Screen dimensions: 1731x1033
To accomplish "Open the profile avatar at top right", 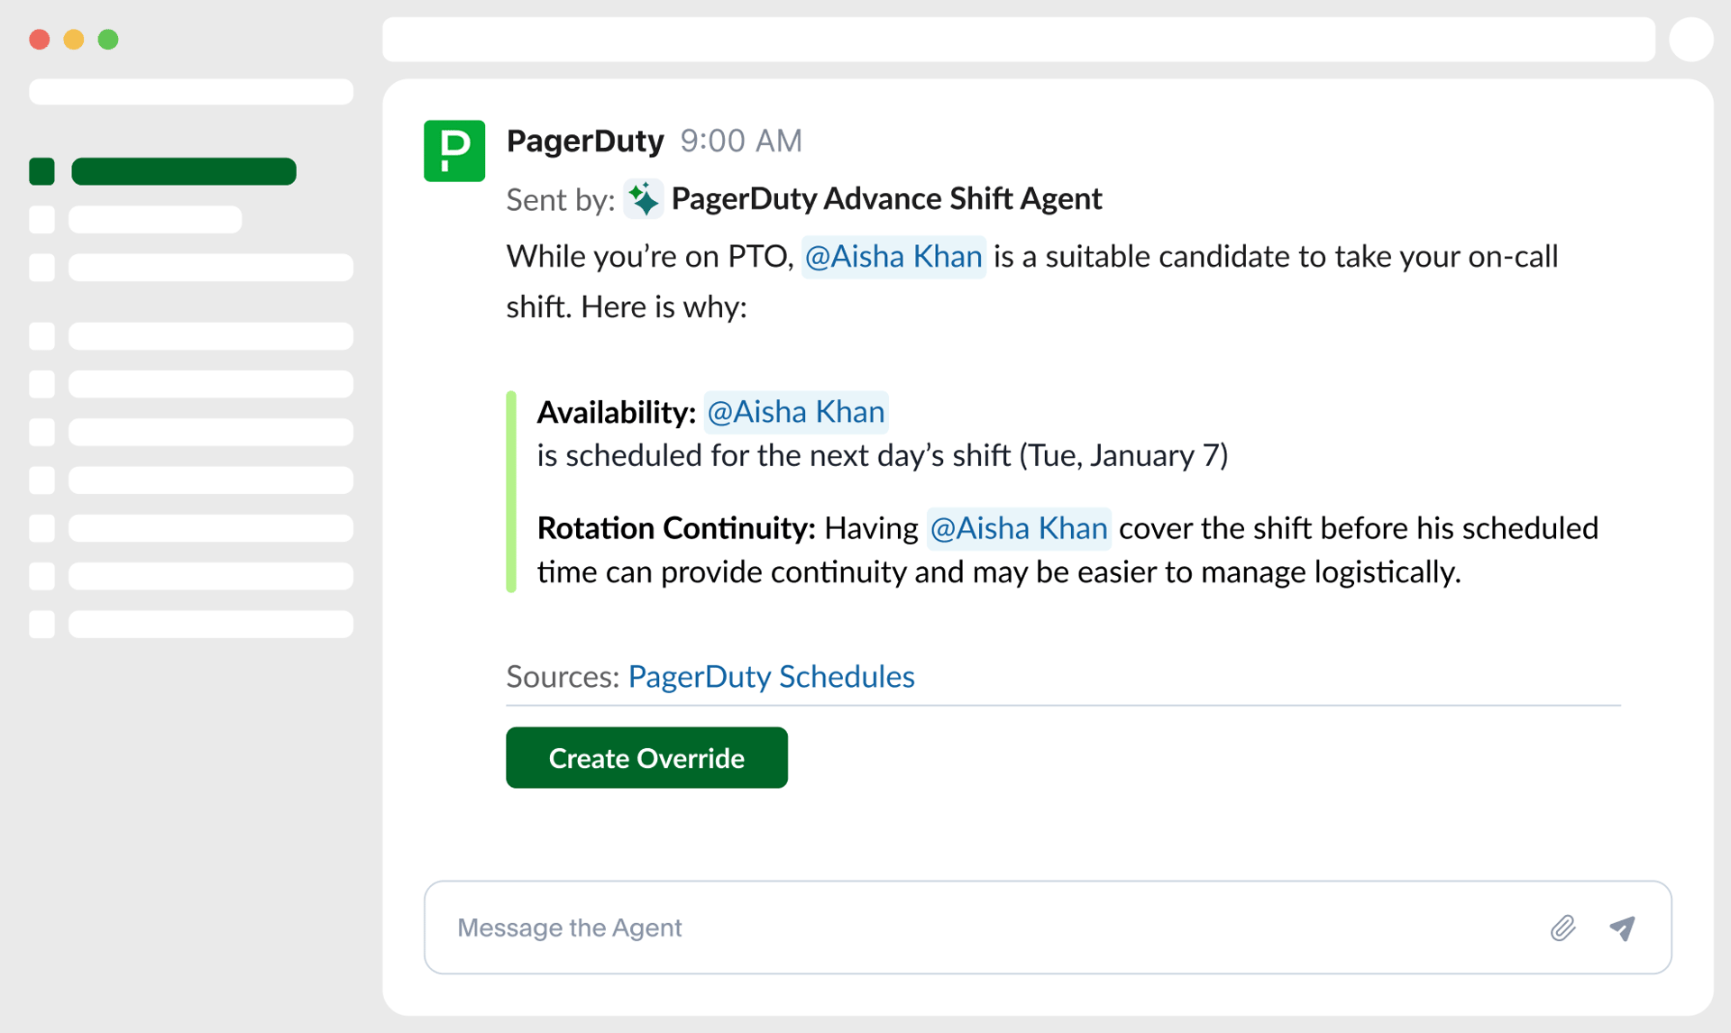I will (x=1691, y=39).
